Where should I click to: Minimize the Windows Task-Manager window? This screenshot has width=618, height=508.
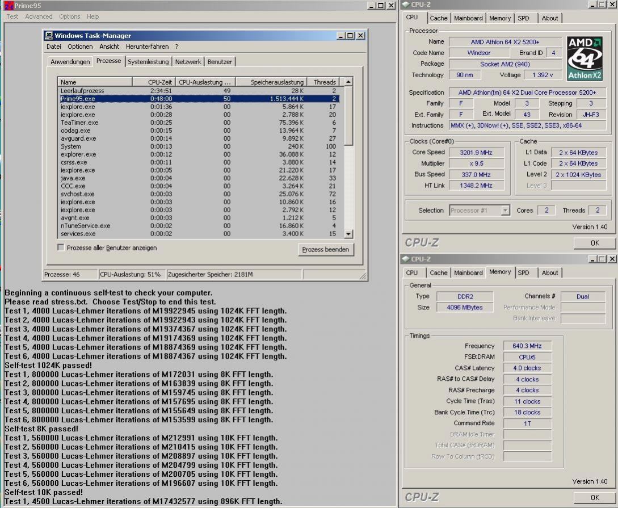tap(340, 36)
